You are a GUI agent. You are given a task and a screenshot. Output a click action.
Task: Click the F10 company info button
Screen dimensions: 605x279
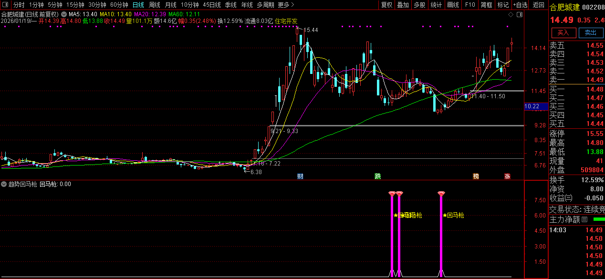click(470, 5)
